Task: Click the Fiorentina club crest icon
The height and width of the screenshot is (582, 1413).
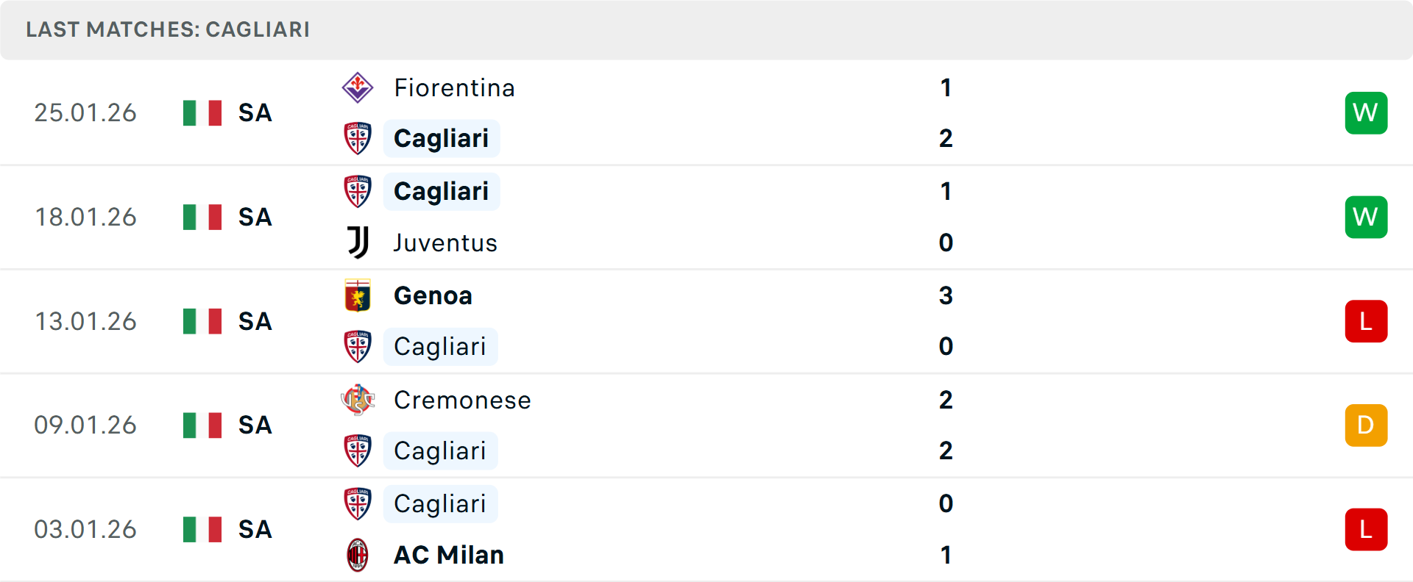Action: 358,87
